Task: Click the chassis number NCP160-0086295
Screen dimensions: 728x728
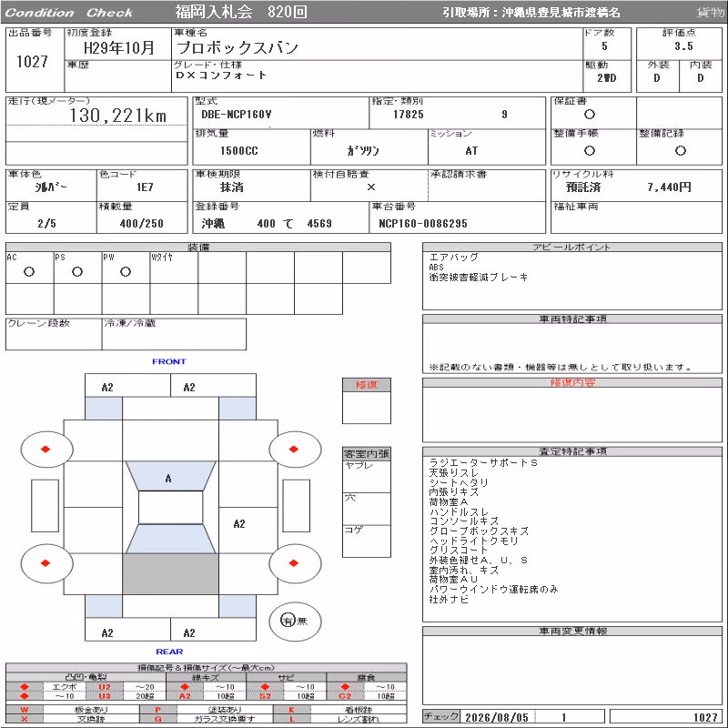Action: 423,223
